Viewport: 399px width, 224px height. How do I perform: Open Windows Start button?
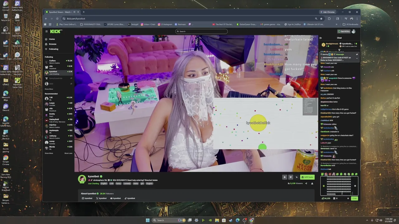(x=147, y=220)
